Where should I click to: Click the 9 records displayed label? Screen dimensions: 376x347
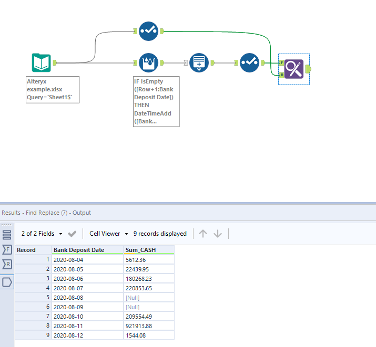pos(160,234)
